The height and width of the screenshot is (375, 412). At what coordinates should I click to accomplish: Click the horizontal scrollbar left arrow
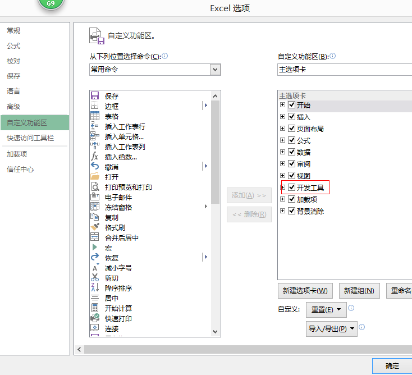pyautogui.click(x=79, y=350)
